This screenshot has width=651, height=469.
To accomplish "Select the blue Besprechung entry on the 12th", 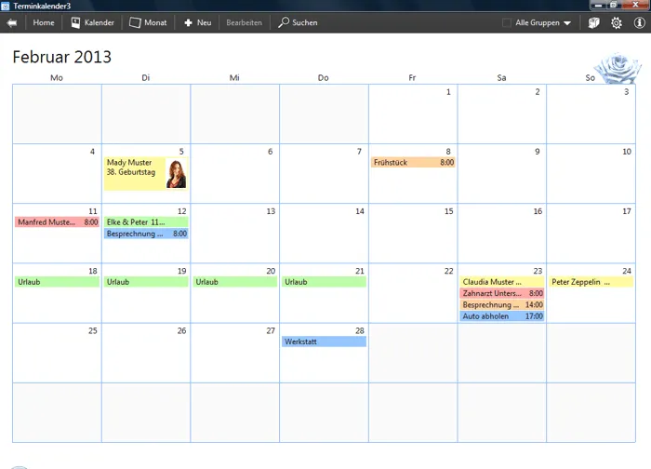I will click(146, 234).
